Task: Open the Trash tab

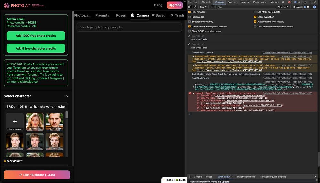Action: 177,15
